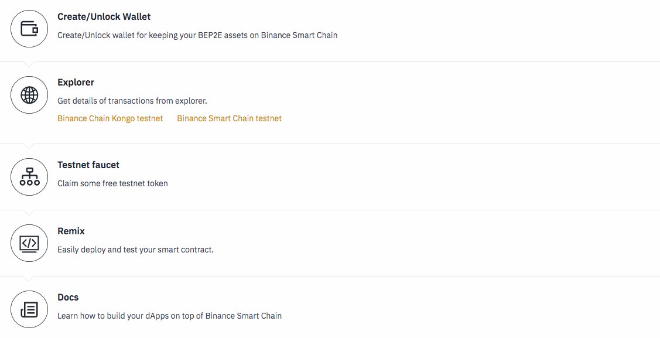Click the 'Get details of transactions from explorer' text
The height and width of the screenshot is (338, 660).
pos(132,101)
